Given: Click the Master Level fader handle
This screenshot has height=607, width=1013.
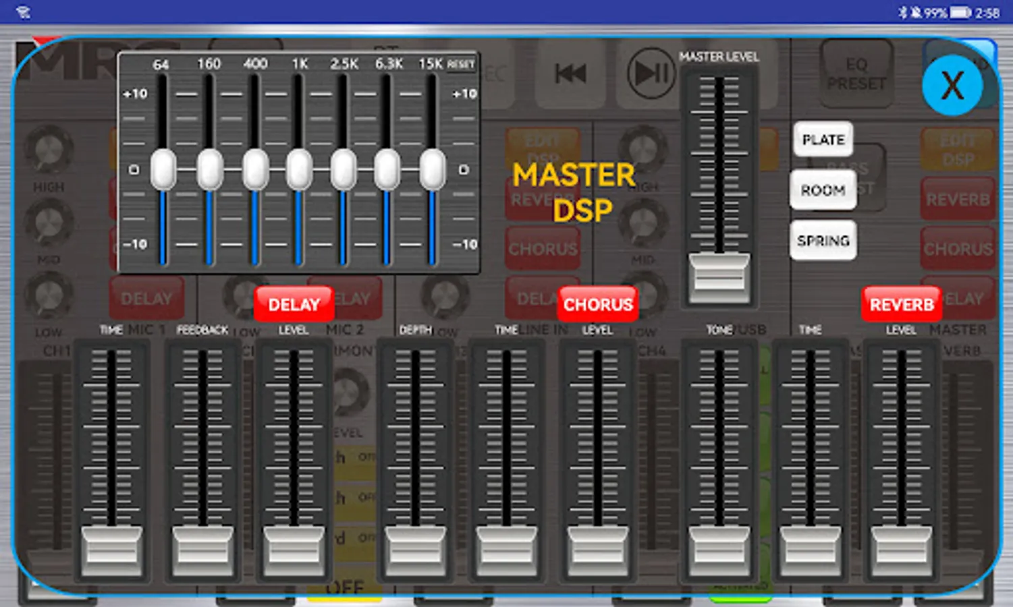Looking at the screenshot, I should pyautogui.click(x=719, y=277).
